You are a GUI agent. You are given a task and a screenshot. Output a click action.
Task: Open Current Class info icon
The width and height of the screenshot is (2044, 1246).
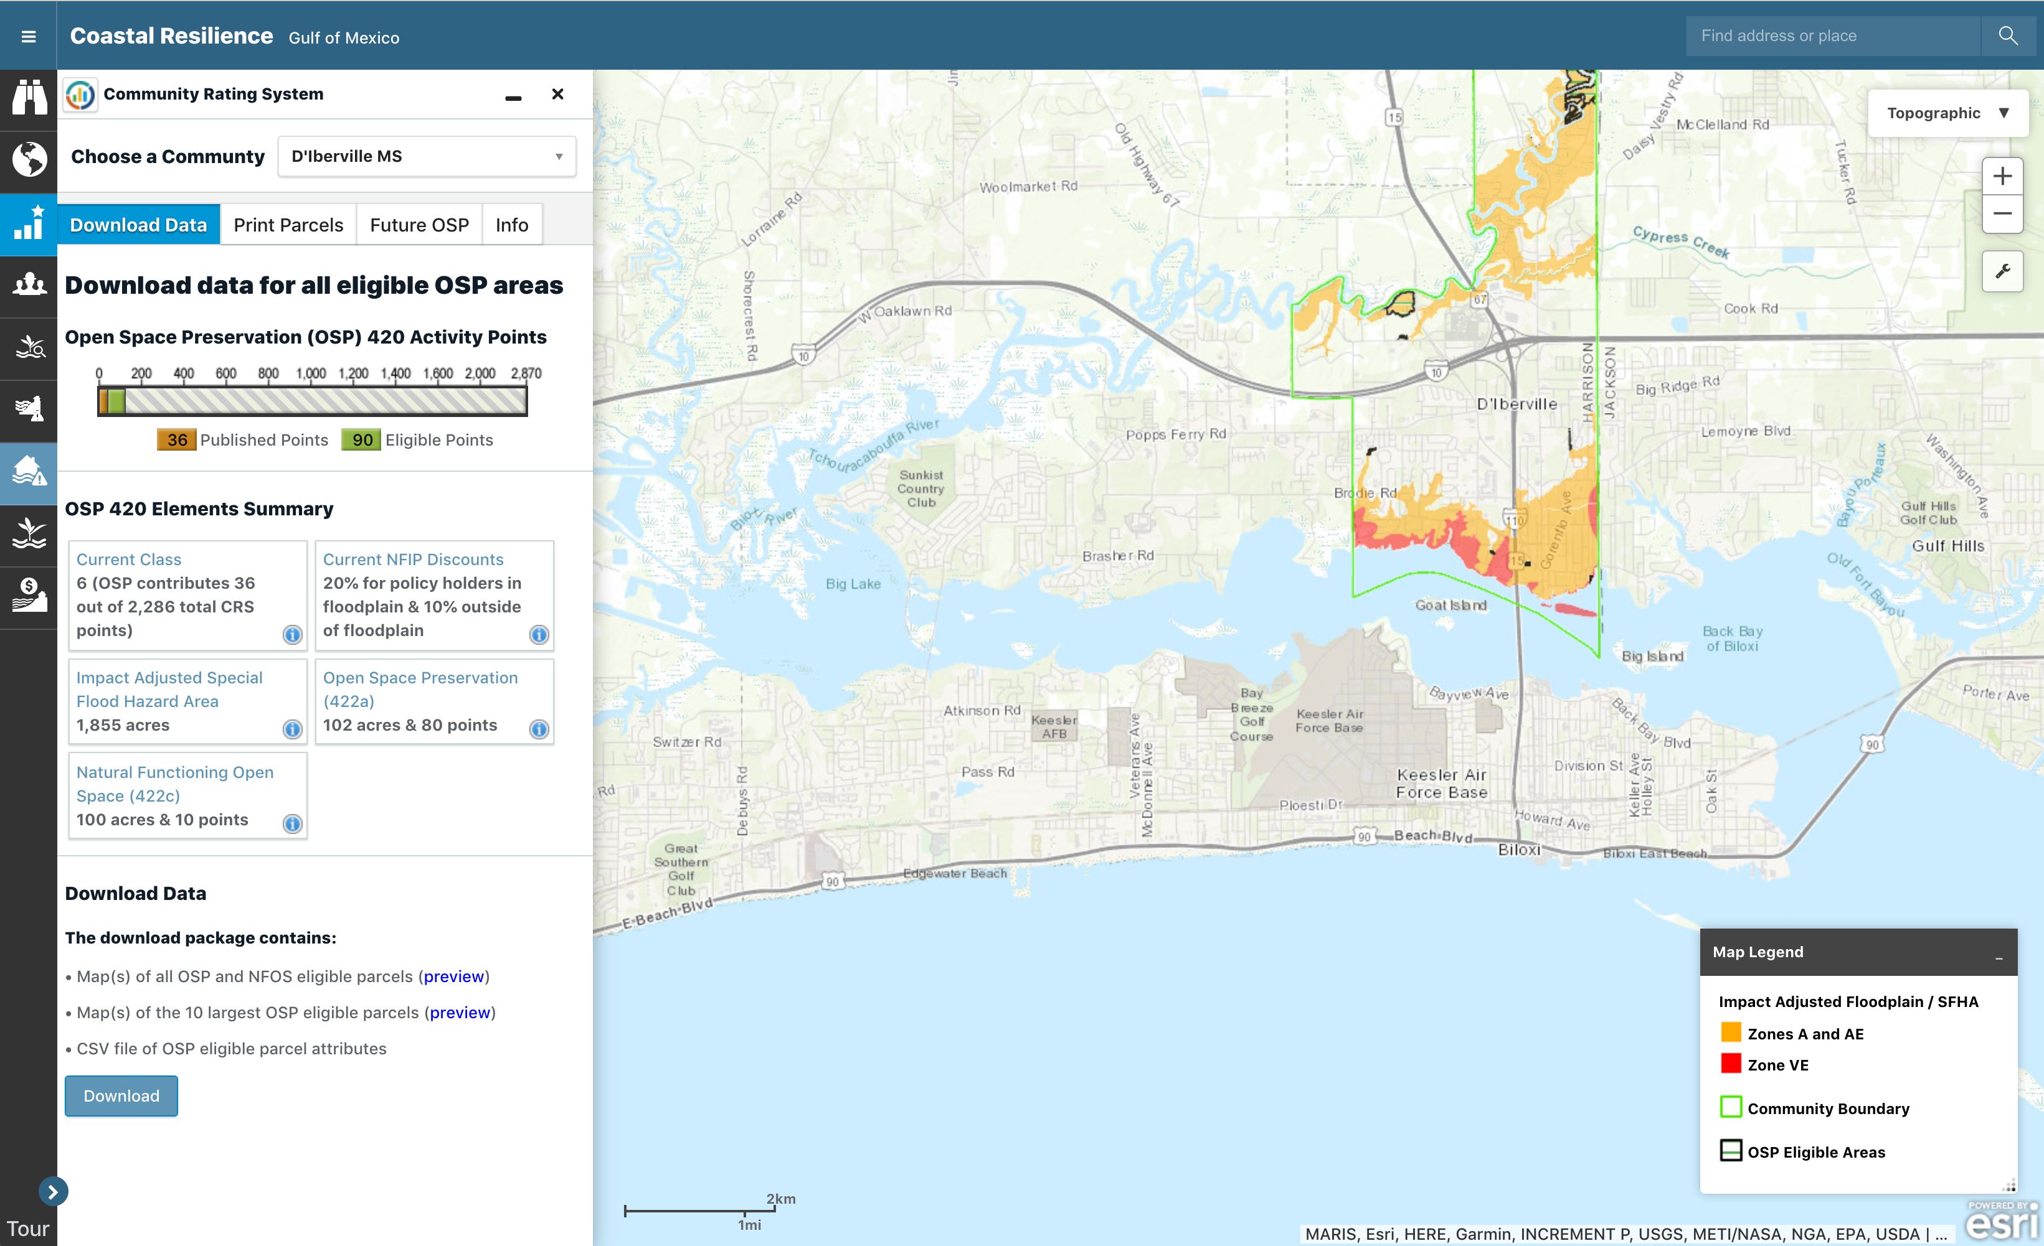[292, 635]
